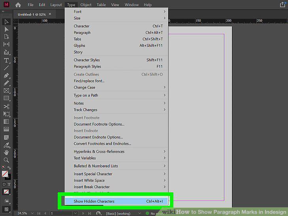Image resolution: width=288 pixels, height=216 pixels.
Task: Select the Hand tool
Action: 6,152
